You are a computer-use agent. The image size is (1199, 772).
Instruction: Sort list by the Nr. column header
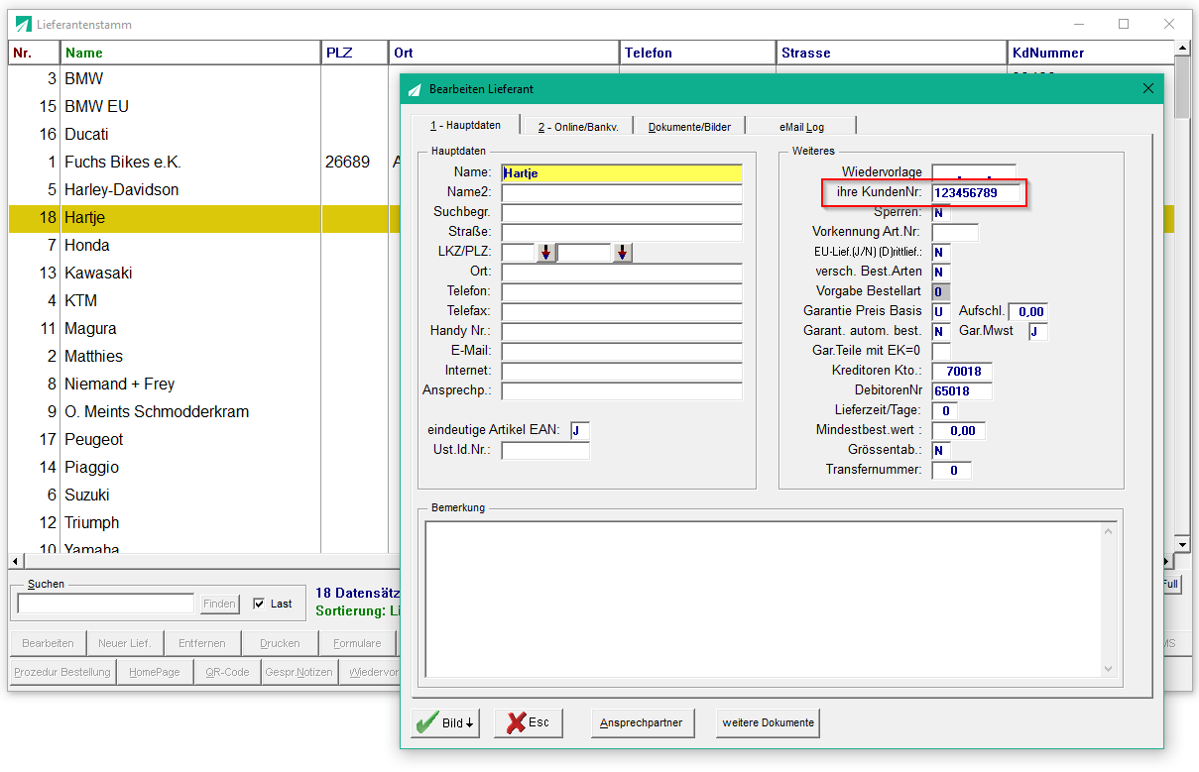(35, 53)
